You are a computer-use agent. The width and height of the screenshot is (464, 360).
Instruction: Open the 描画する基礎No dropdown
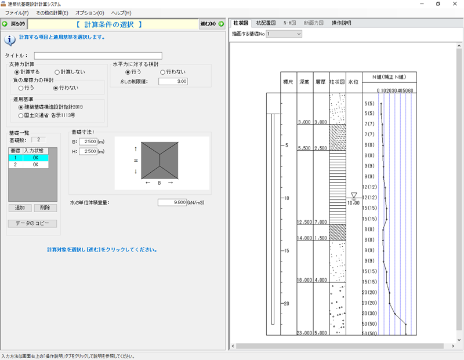[284, 34]
